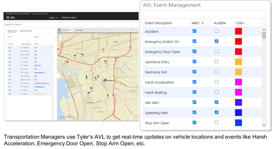Select the red vehicle marker on the map
The height and width of the screenshot is (149, 272).
coord(67,62)
